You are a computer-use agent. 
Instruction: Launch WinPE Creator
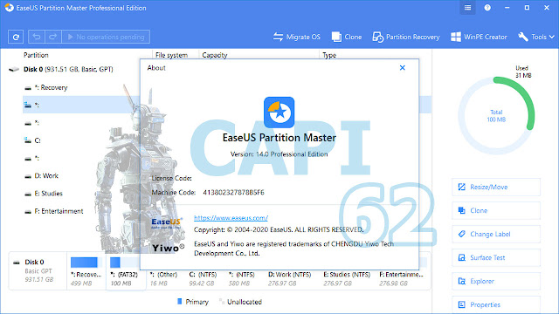[x=479, y=37]
